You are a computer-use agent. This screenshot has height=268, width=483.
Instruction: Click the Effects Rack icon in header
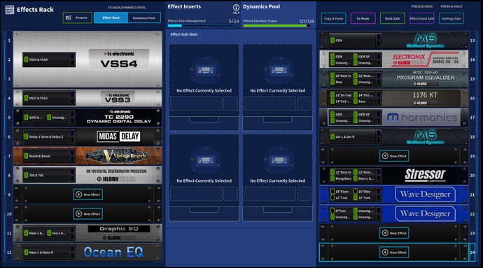[10, 10]
